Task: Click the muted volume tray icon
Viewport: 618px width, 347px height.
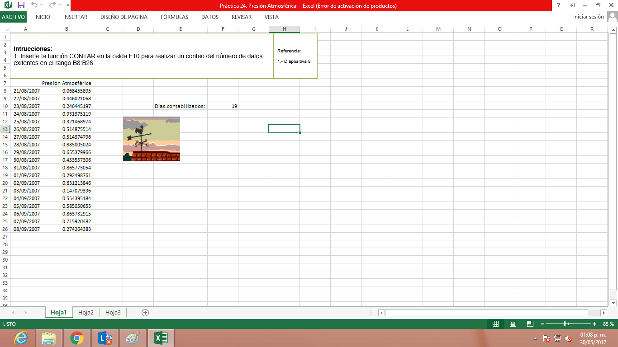Action: pos(568,338)
